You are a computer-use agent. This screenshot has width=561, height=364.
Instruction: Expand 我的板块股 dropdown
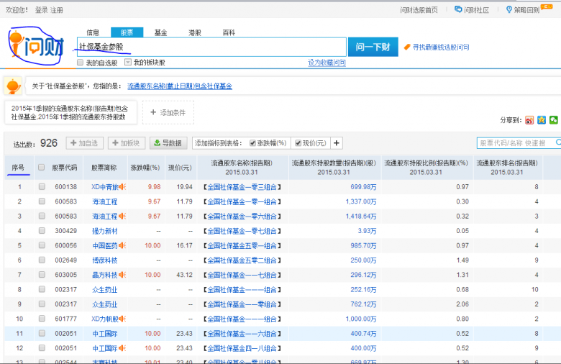[128, 63]
